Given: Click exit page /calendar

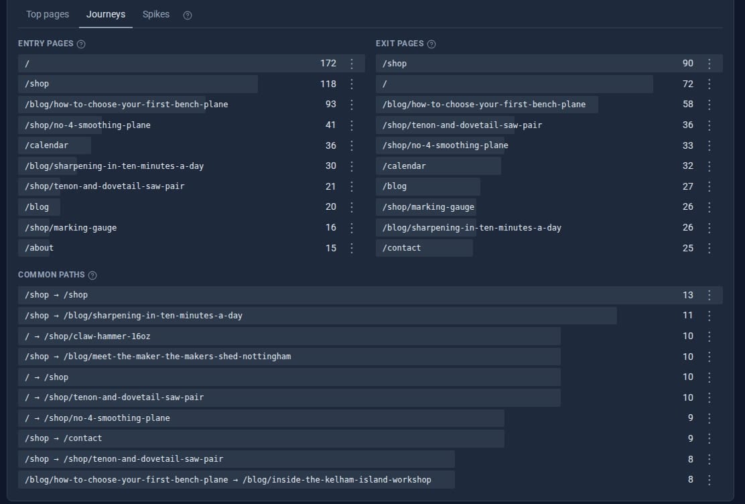Looking at the screenshot, I should tap(549, 166).
